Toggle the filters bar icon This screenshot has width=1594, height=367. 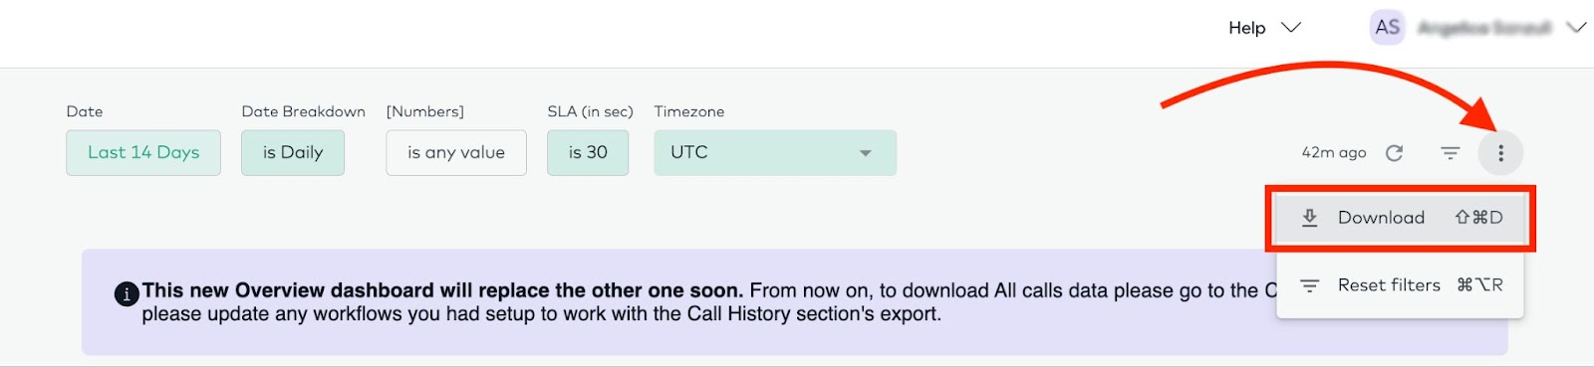tap(1450, 152)
